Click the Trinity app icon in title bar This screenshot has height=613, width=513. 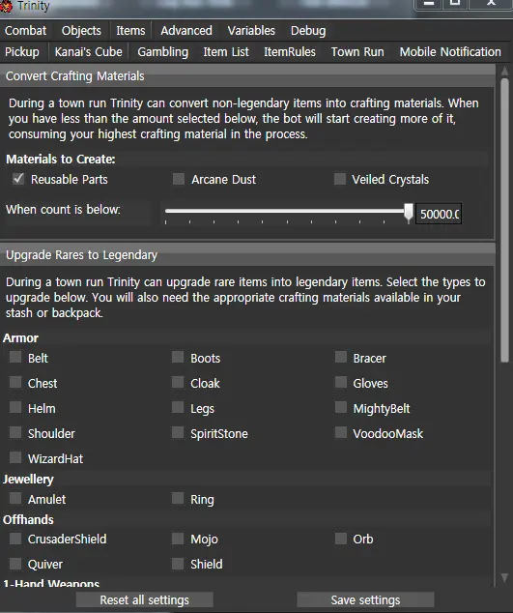click(x=6, y=6)
